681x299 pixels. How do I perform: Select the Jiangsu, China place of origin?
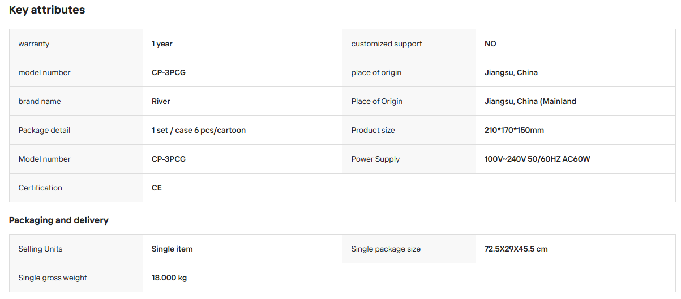click(511, 72)
